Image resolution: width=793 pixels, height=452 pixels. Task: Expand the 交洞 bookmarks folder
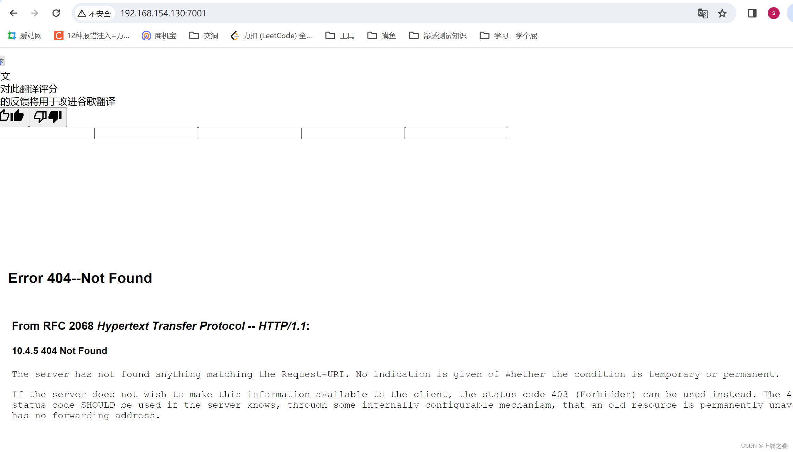coord(204,36)
